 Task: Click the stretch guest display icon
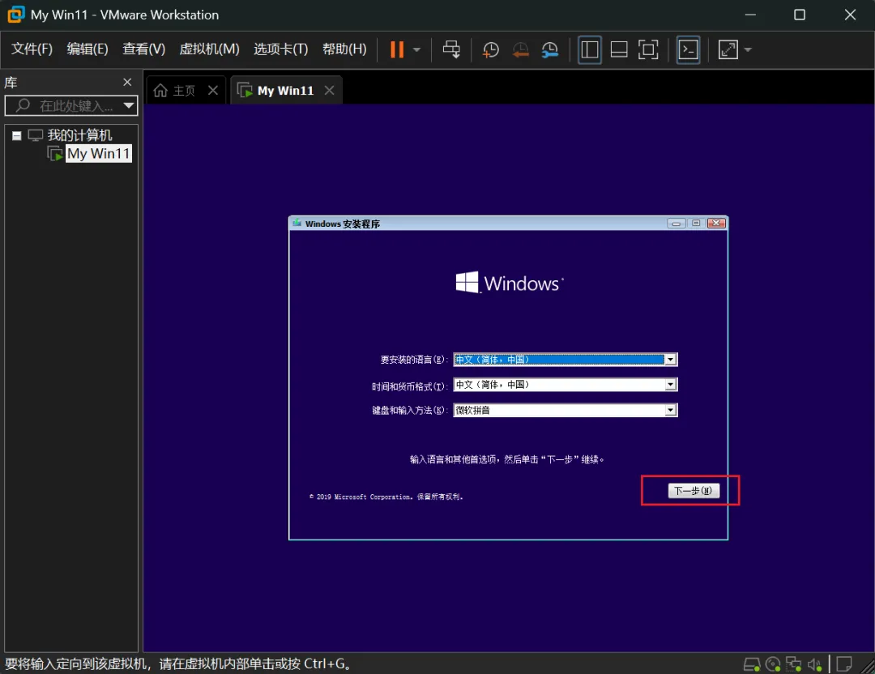(x=728, y=49)
